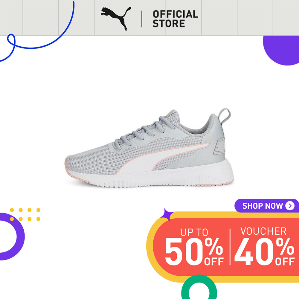
Task: Click the SHOP NOW button
Action: (267, 206)
